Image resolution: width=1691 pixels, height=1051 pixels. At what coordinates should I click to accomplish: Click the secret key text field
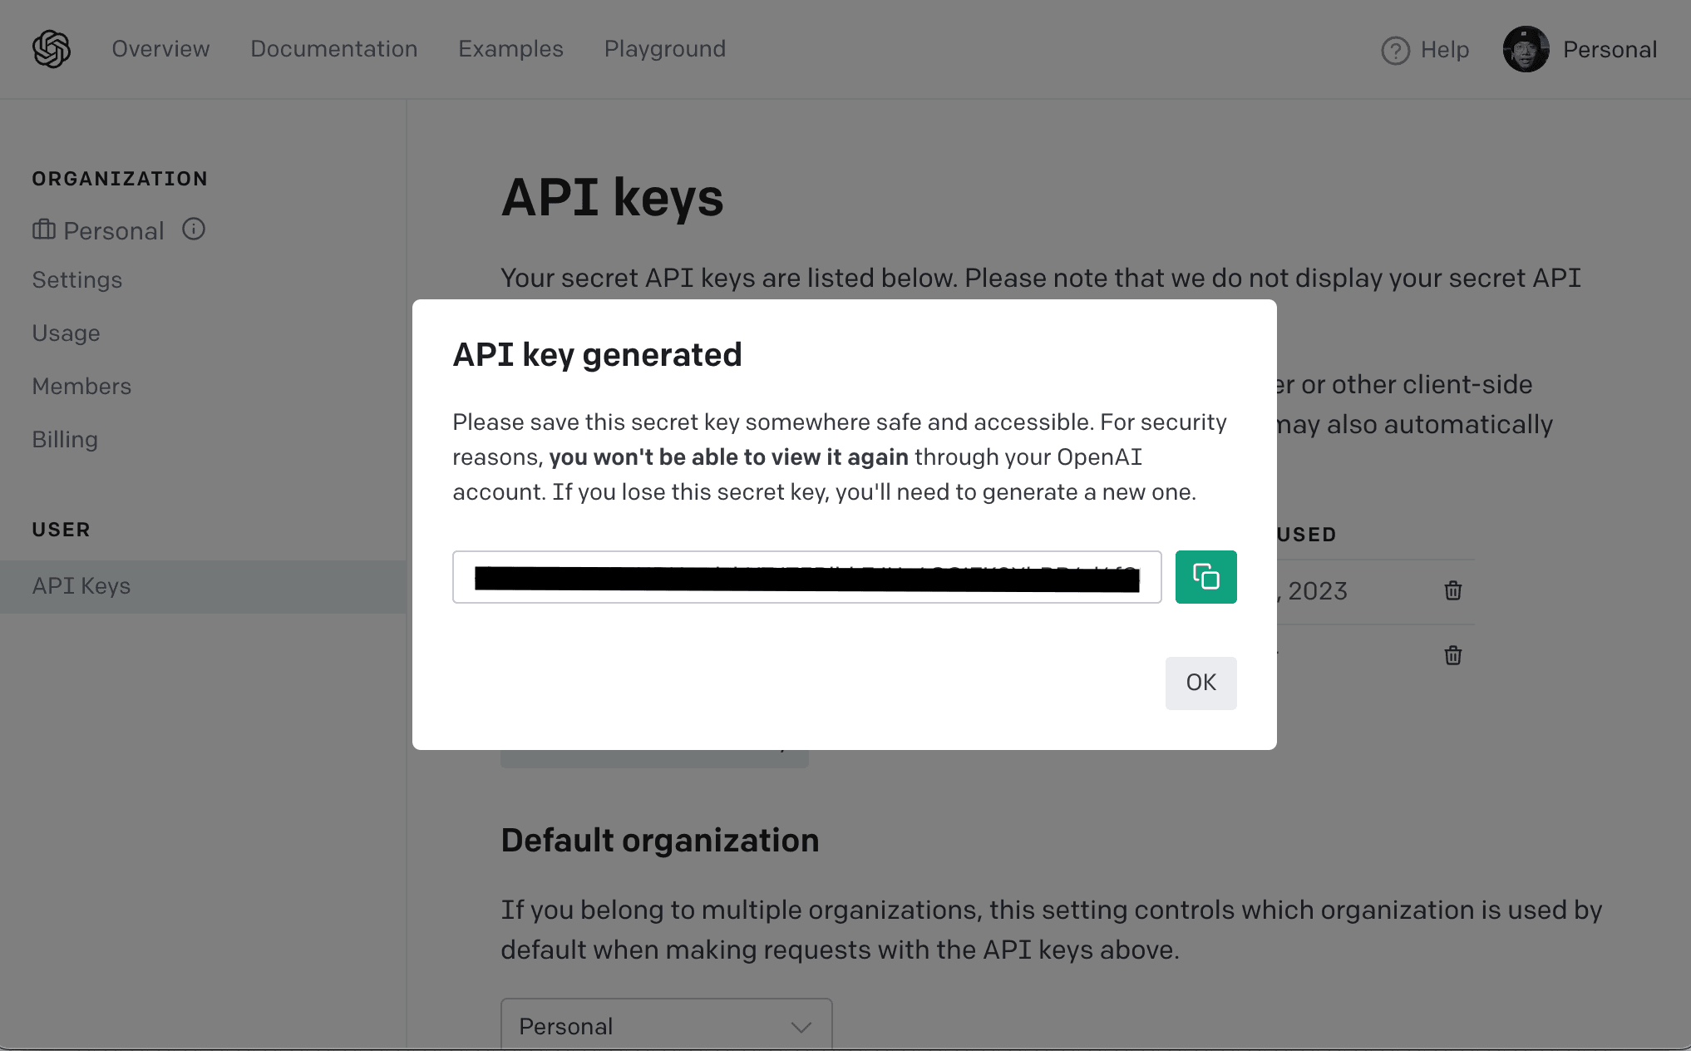click(x=806, y=576)
